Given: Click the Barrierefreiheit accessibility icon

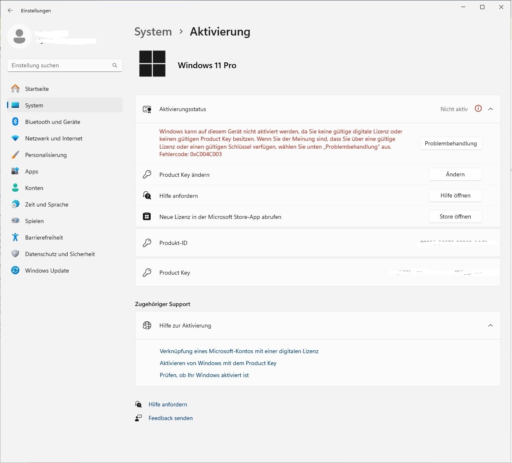Looking at the screenshot, I should click(x=15, y=237).
